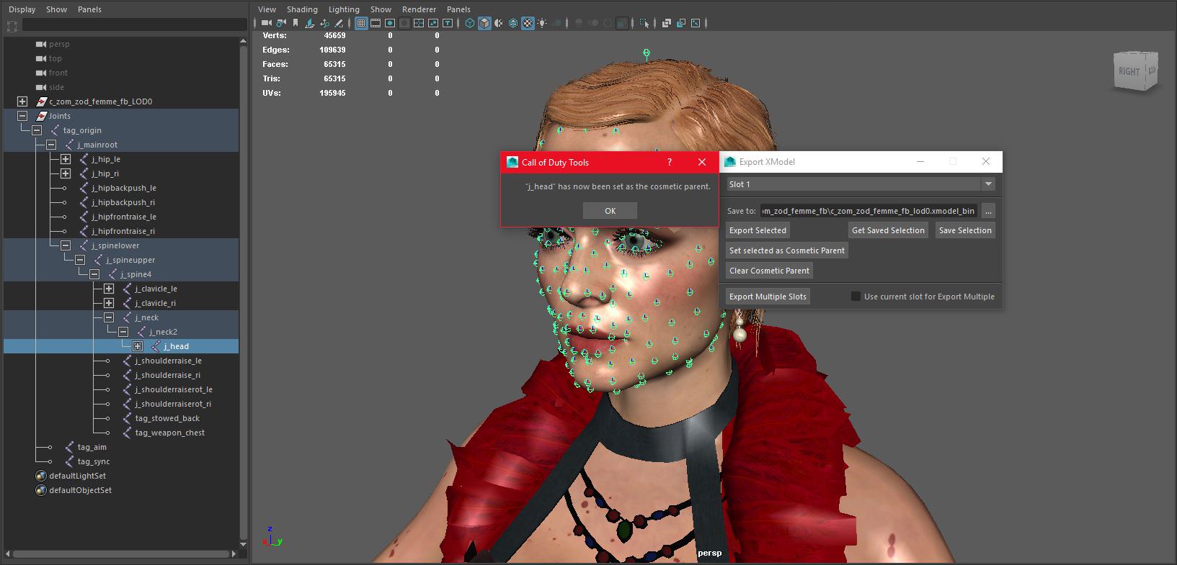Viewport: 1177px width, 565px height.
Task: Expand the j_clavicle_ri joint
Action: (x=109, y=303)
